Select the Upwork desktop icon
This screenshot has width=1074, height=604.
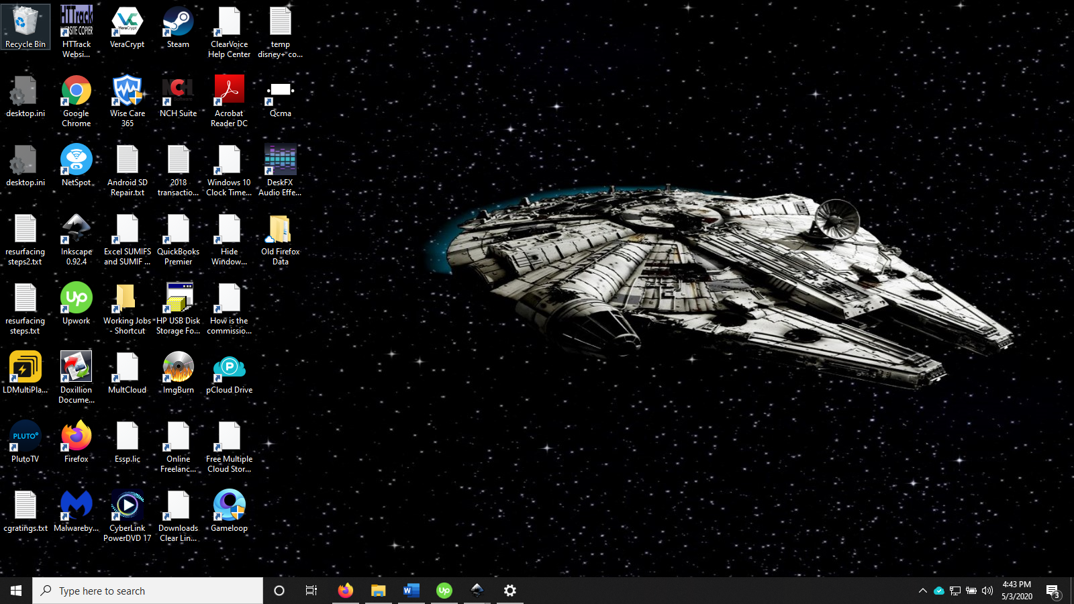[77, 303]
